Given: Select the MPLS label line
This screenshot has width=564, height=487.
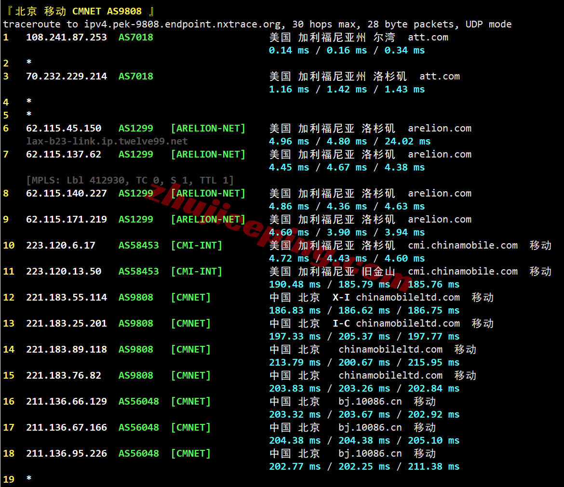Looking at the screenshot, I should 130,180.
